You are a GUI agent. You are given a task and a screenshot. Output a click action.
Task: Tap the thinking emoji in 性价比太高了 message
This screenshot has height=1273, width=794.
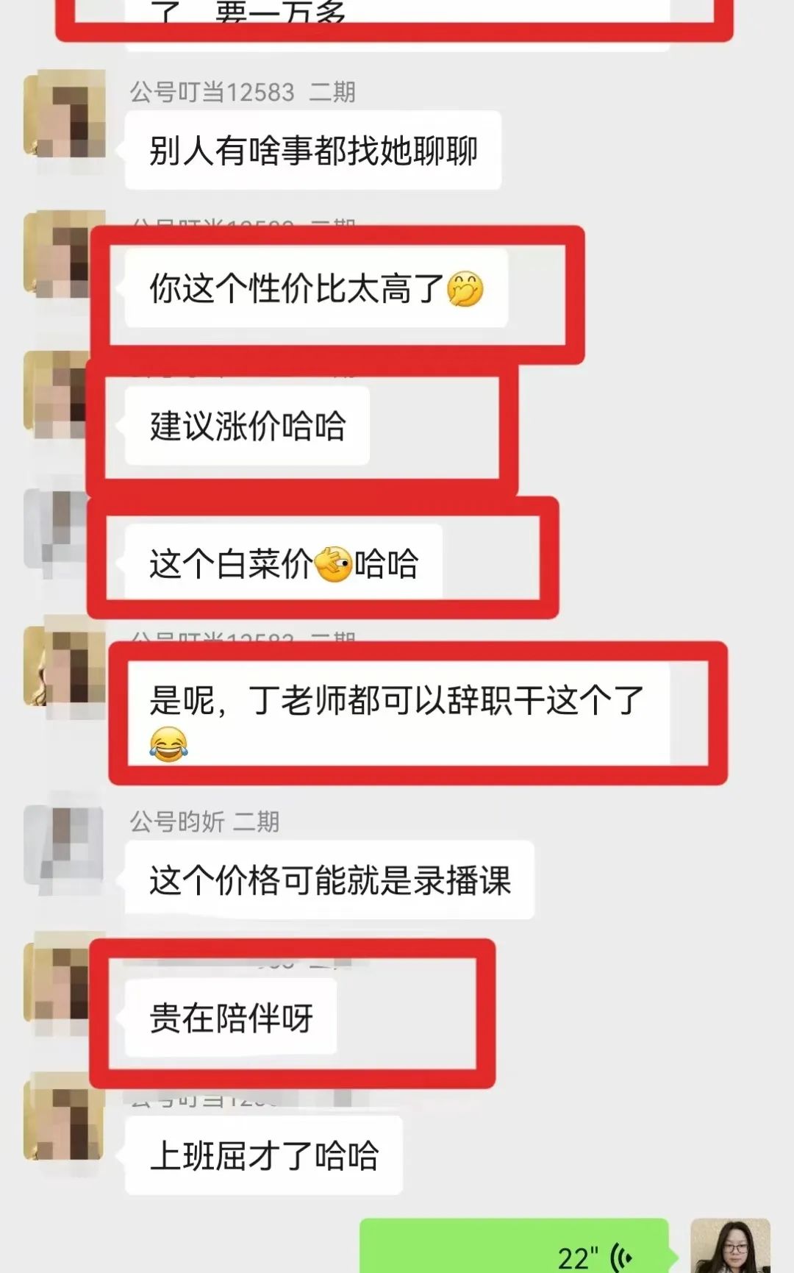465,289
